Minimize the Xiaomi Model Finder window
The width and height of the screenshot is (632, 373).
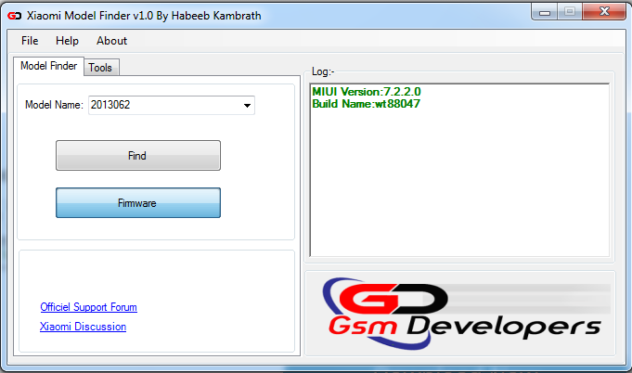[x=545, y=12]
